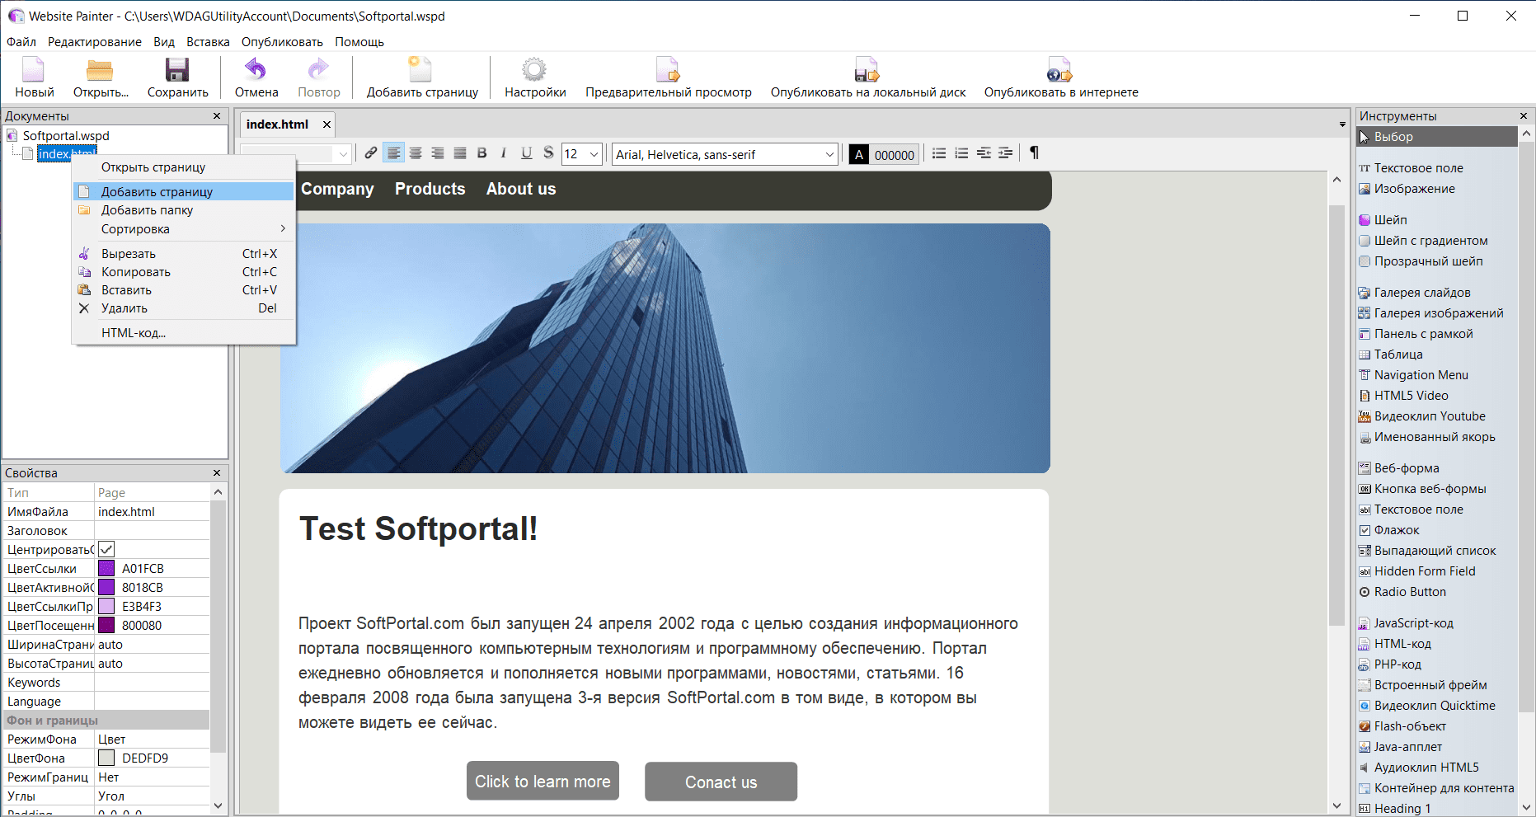1536x817 pixels.
Task: Increase indent in format bar
Action: coord(1005,153)
